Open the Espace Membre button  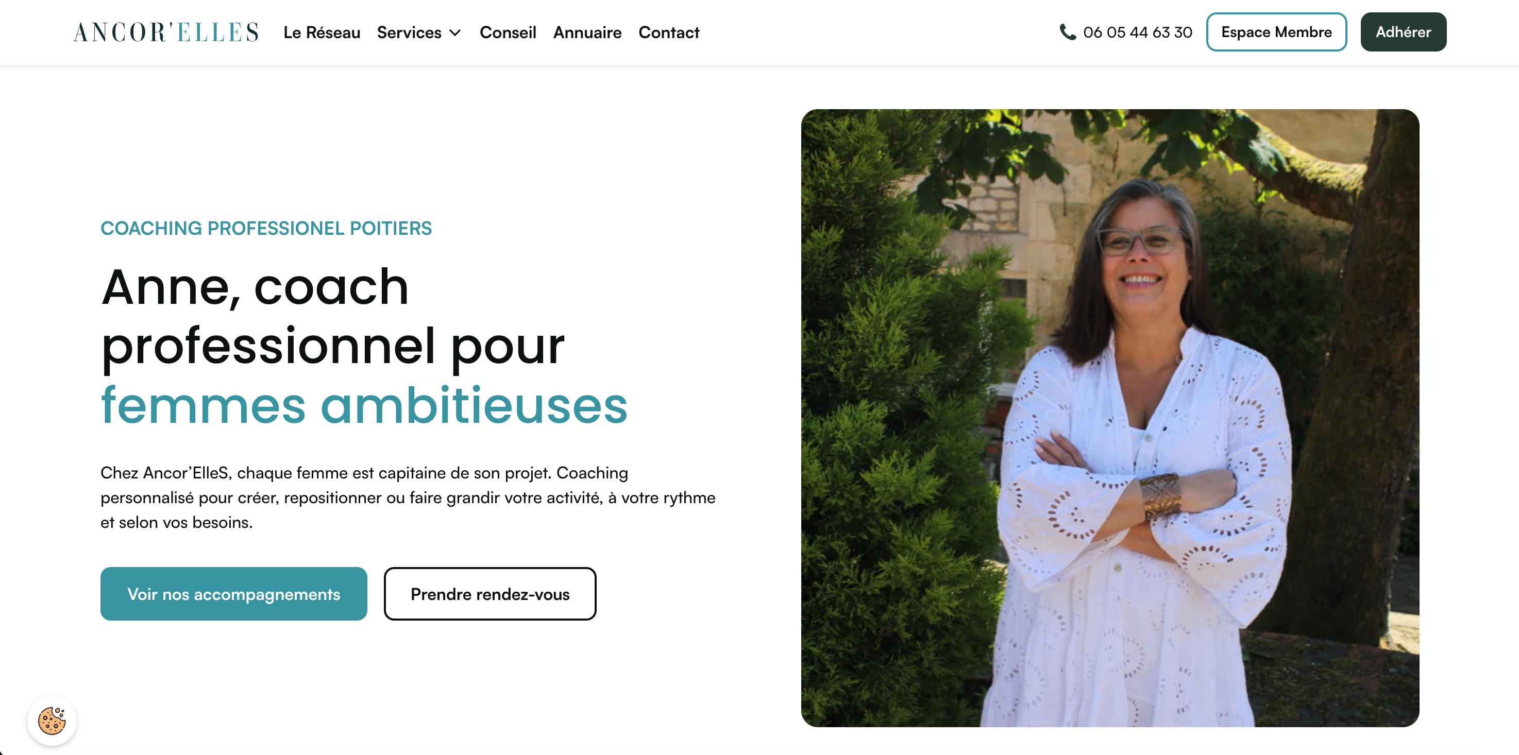1276,32
